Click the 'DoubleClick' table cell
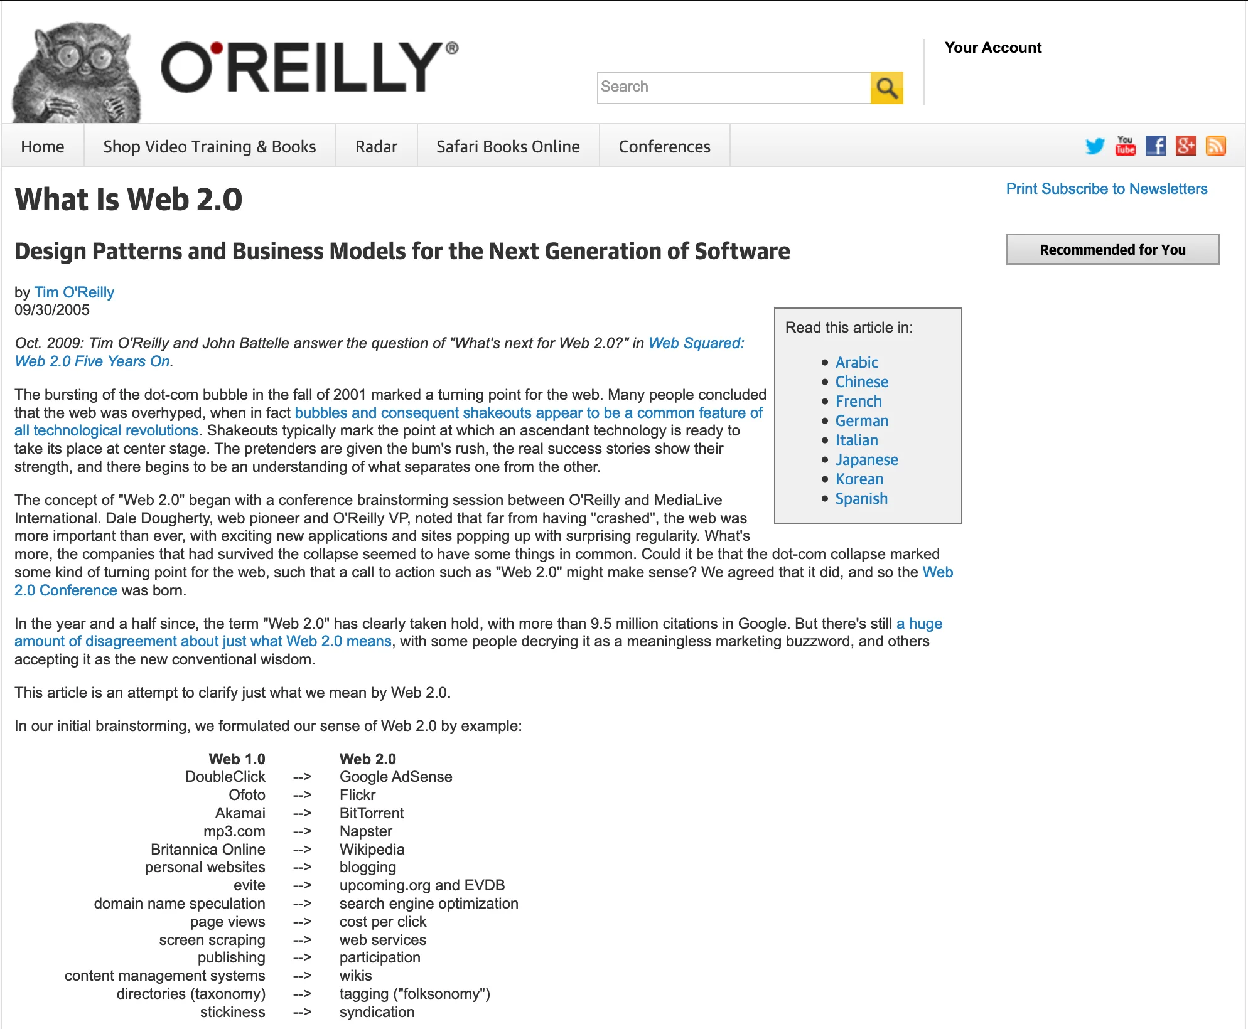 pyautogui.click(x=225, y=777)
